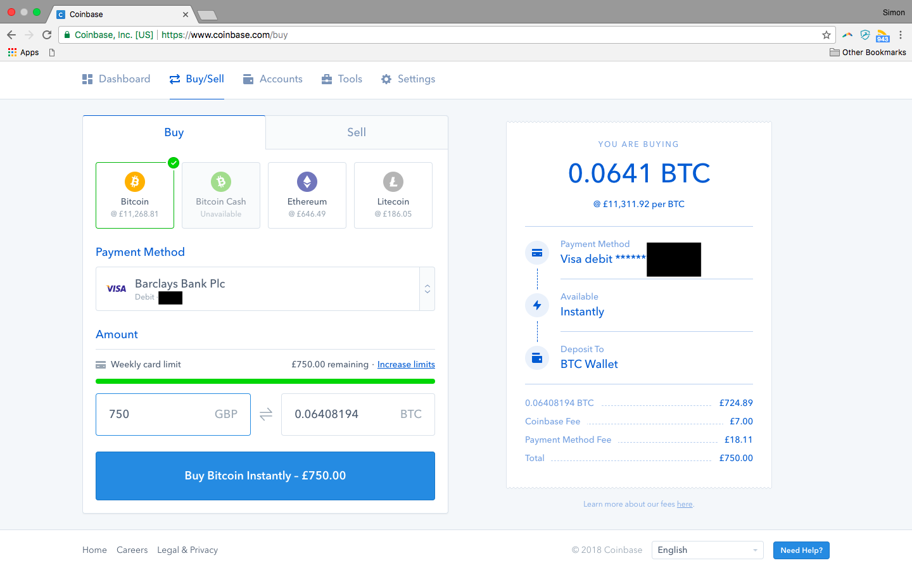The image size is (912, 570).
Task: Click the purple Ethereum coin icon
Action: (307, 182)
